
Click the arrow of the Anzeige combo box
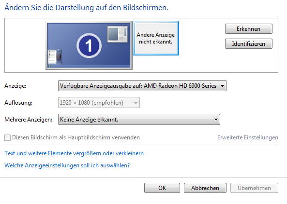coord(222,85)
